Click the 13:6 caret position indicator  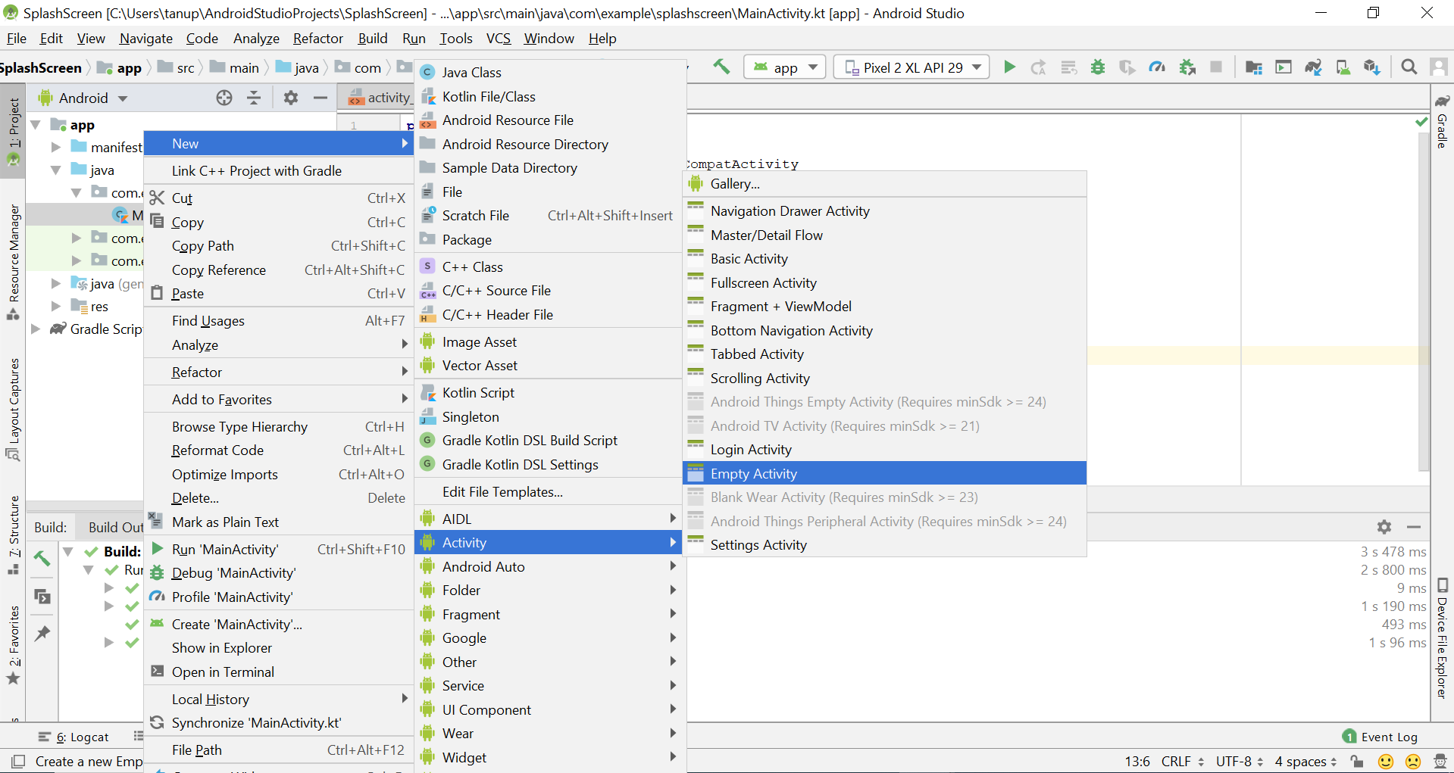[1137, 762]
